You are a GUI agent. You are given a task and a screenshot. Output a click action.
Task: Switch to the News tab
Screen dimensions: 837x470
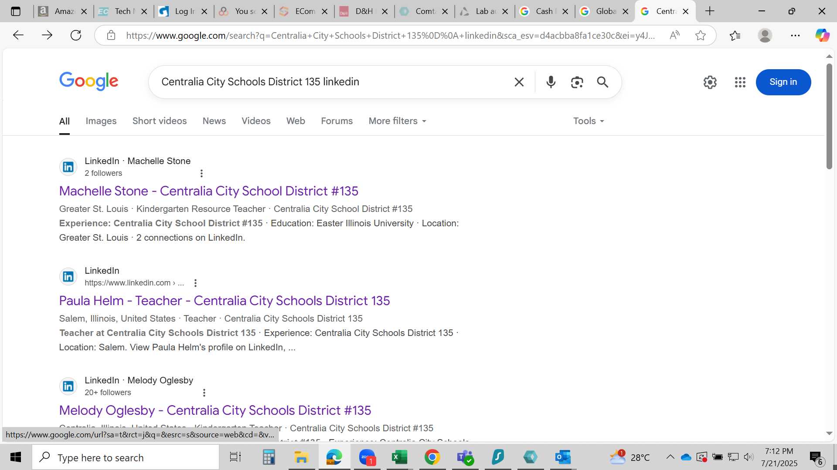pyautogui.click(x=214, y=121)
